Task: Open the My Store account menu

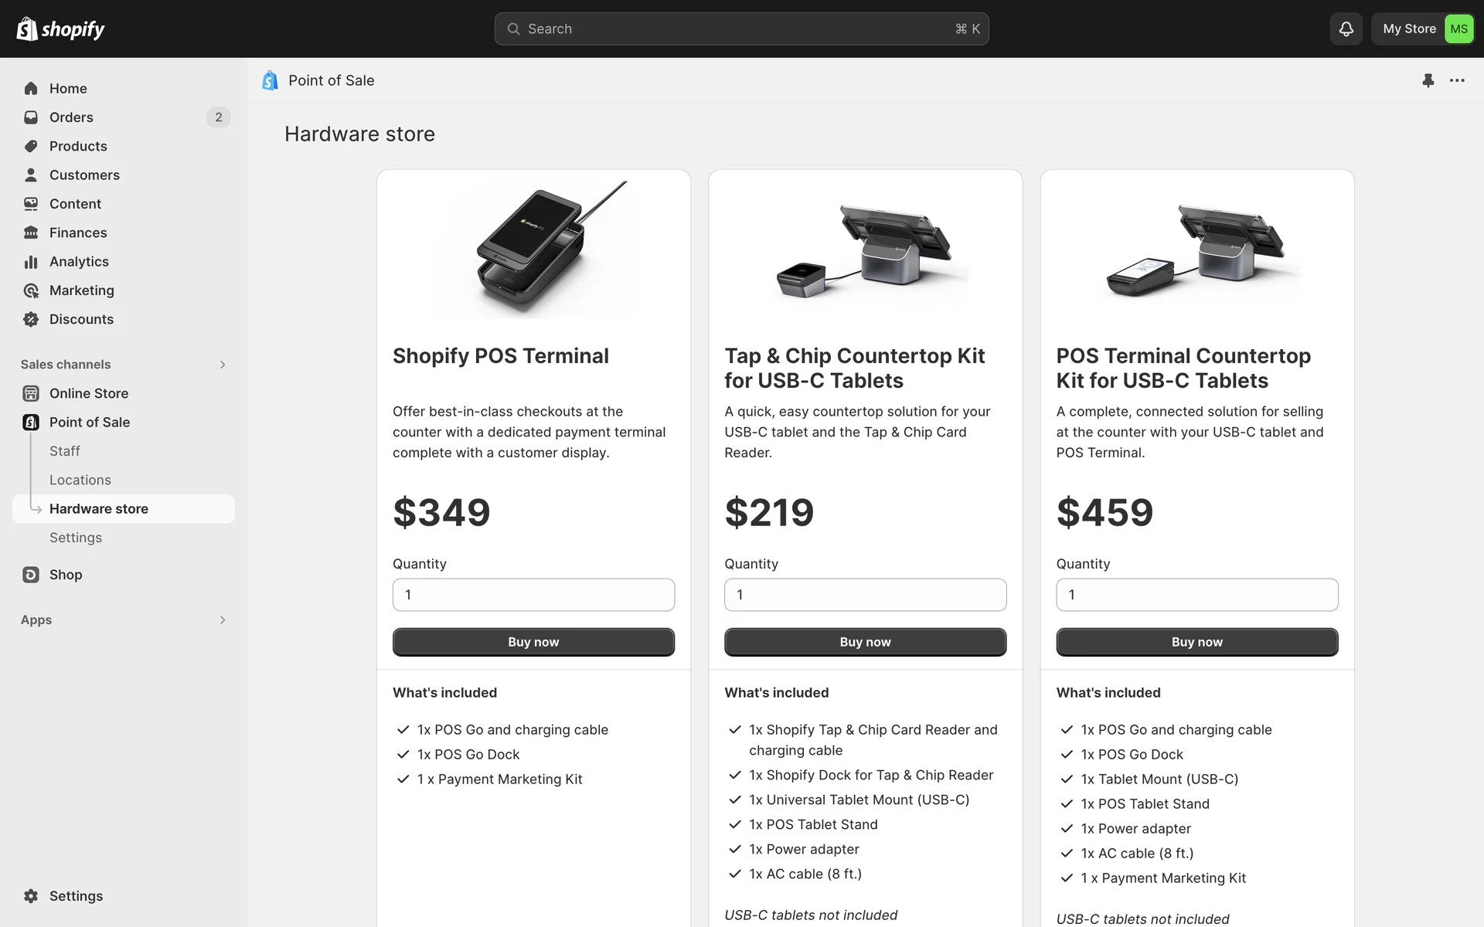Action: (1423, 29)
